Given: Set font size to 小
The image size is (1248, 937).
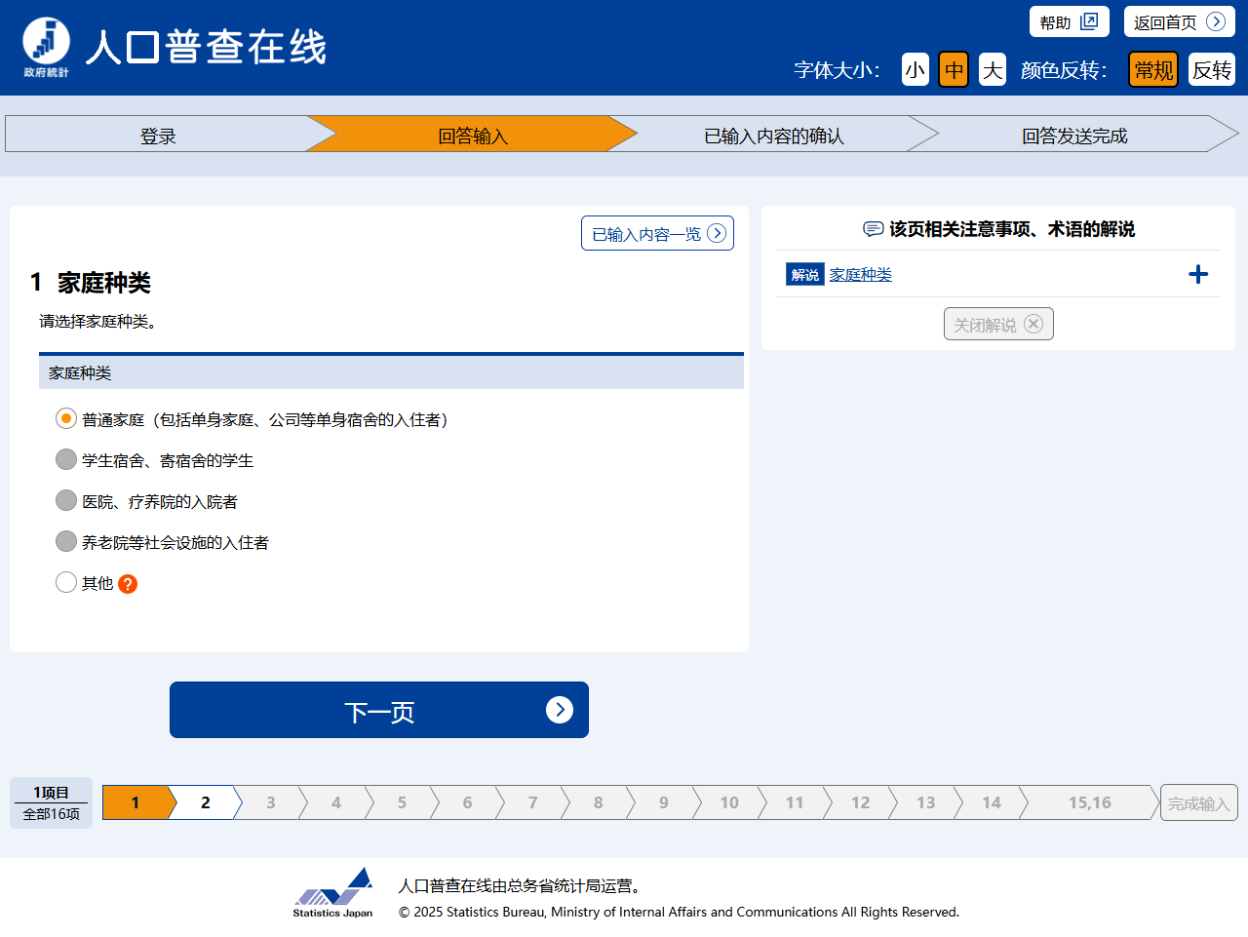Looking at the screenshot, I should [915, 69].
